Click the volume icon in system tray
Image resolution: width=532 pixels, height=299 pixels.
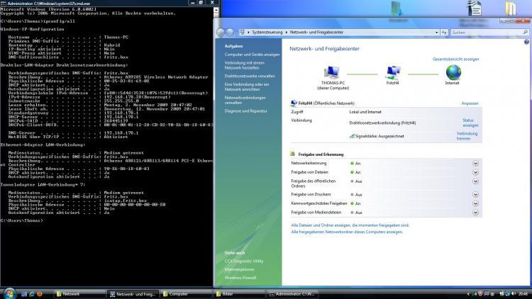tap(514, 293)
